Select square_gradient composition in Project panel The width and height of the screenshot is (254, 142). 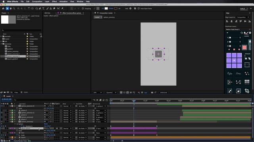pyautogui.click(x=13, y=59)
